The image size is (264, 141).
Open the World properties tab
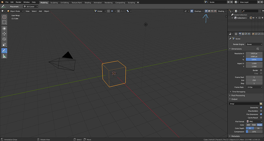tap(249, 34)
